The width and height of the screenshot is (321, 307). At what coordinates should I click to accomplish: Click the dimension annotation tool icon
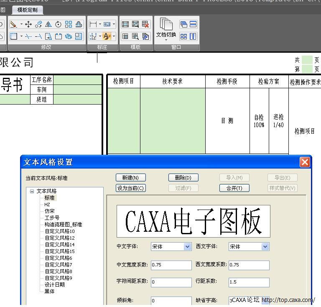(x=93, y=25)
